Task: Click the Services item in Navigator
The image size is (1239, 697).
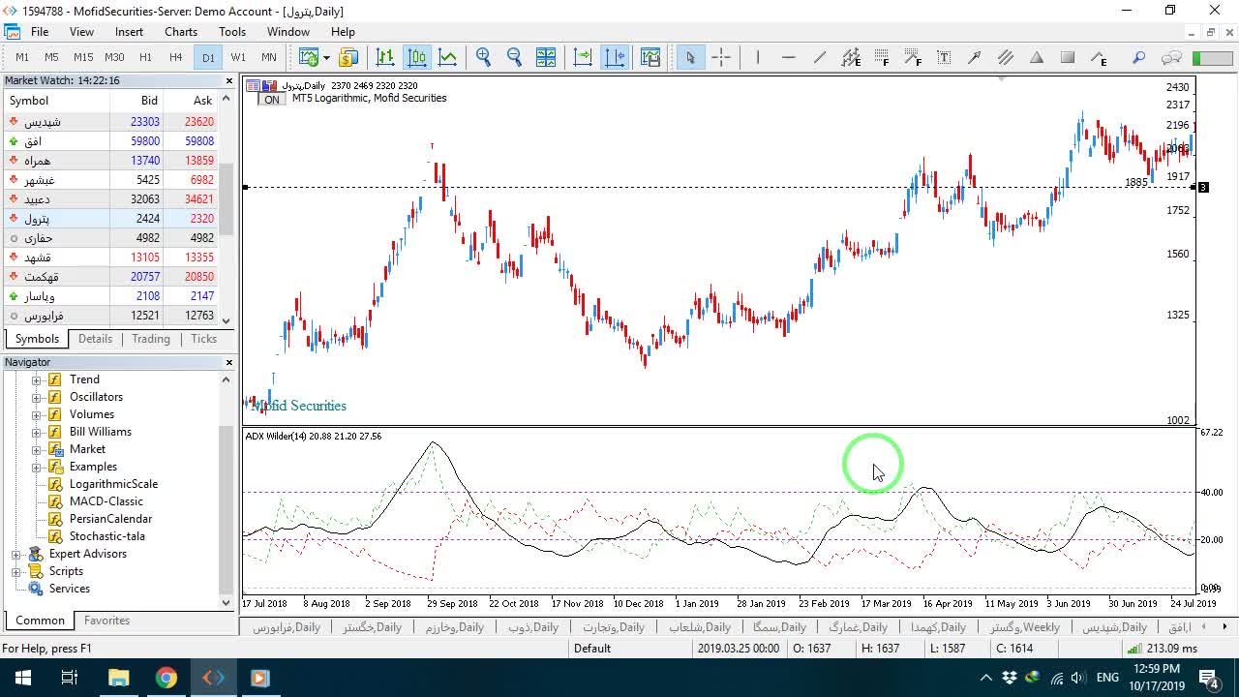Action: pyautogui.click(x=69, y=589)
